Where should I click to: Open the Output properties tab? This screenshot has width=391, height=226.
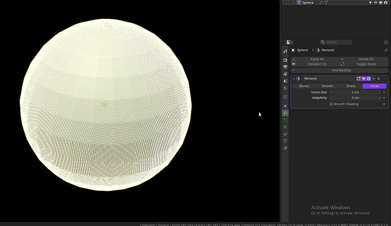pos(285,67)
